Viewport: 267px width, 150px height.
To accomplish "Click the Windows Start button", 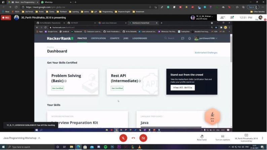I will click(3, 147).
